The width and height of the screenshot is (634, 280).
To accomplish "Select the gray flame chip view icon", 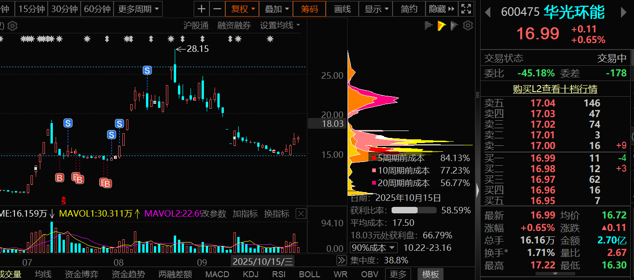I will [454, 25].
